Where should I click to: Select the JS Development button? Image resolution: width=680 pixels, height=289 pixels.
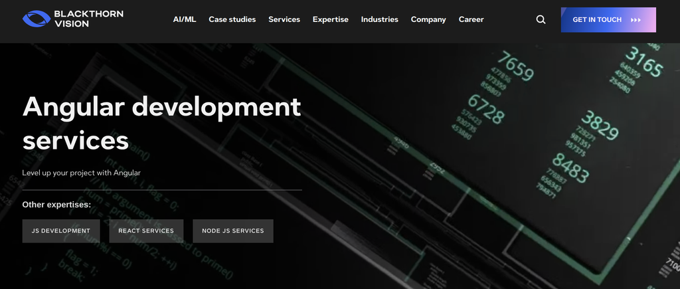pos(61,231)
